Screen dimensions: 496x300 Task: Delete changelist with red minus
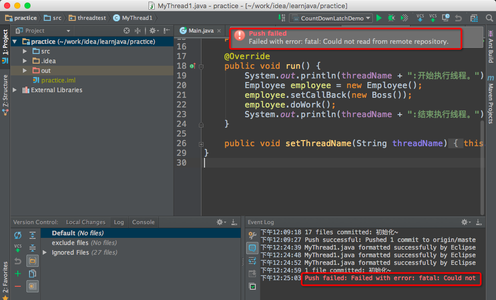pyautogui.click(x=18, y=286)
